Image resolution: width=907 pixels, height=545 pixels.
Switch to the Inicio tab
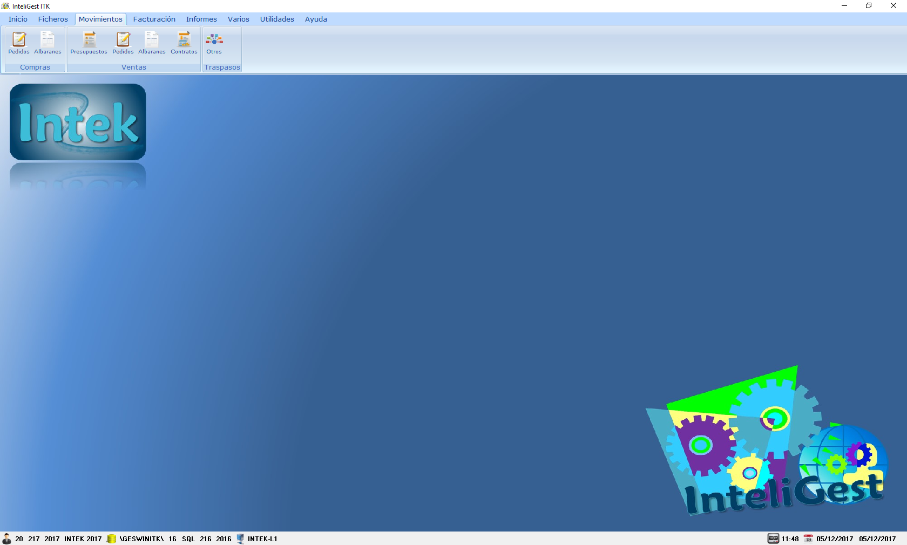18,19
